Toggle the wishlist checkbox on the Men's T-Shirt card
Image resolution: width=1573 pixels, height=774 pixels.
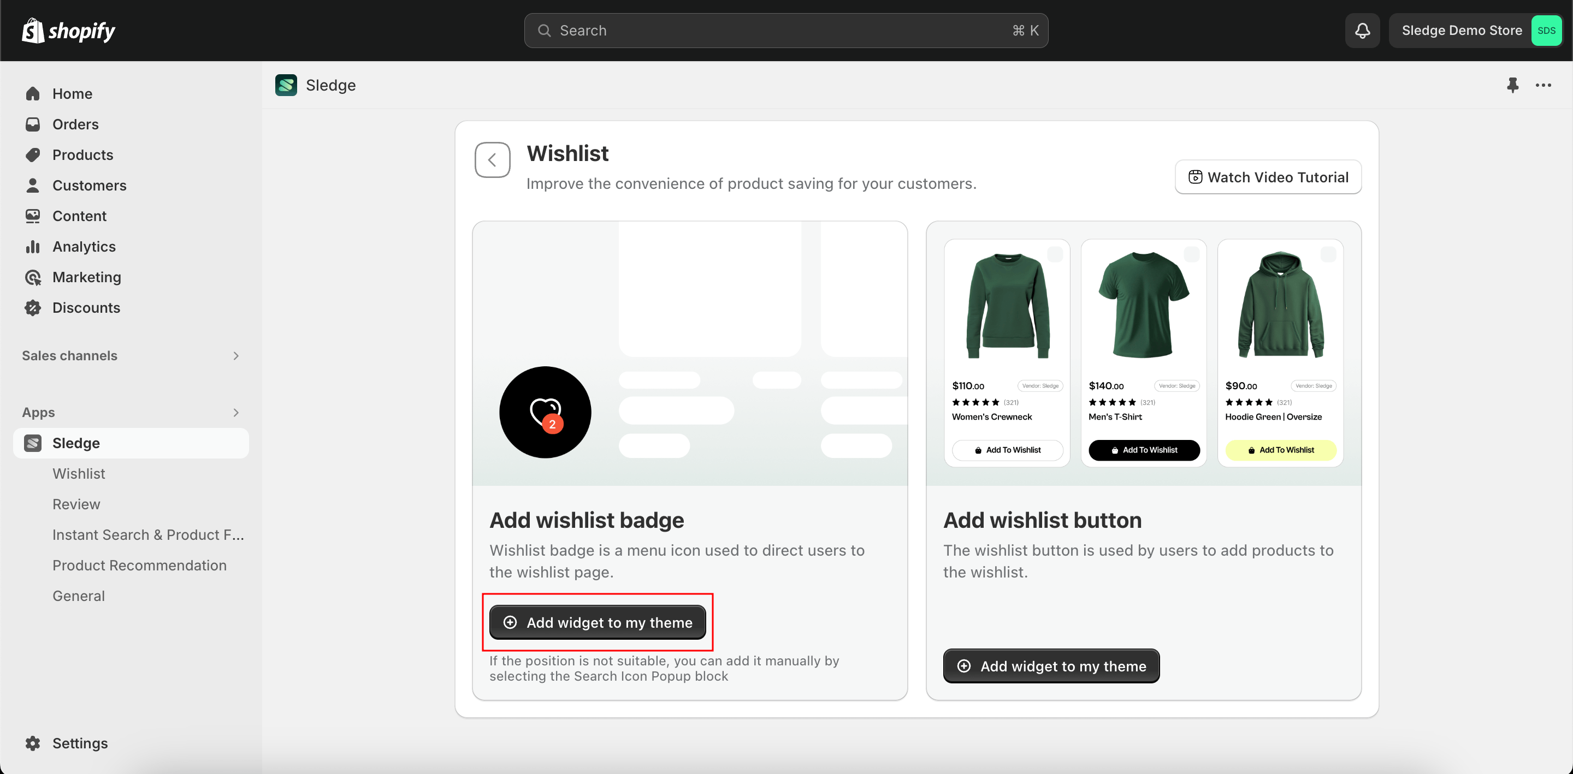pyautogui.click(x=1191, y=254)
